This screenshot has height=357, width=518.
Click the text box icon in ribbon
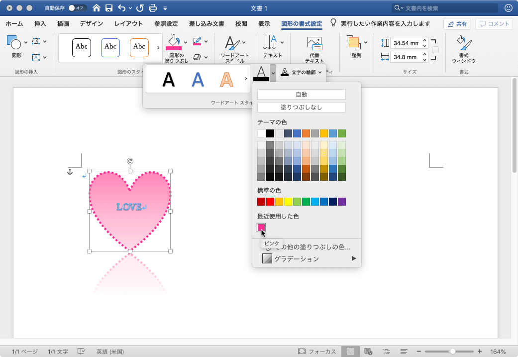(36, 57)
